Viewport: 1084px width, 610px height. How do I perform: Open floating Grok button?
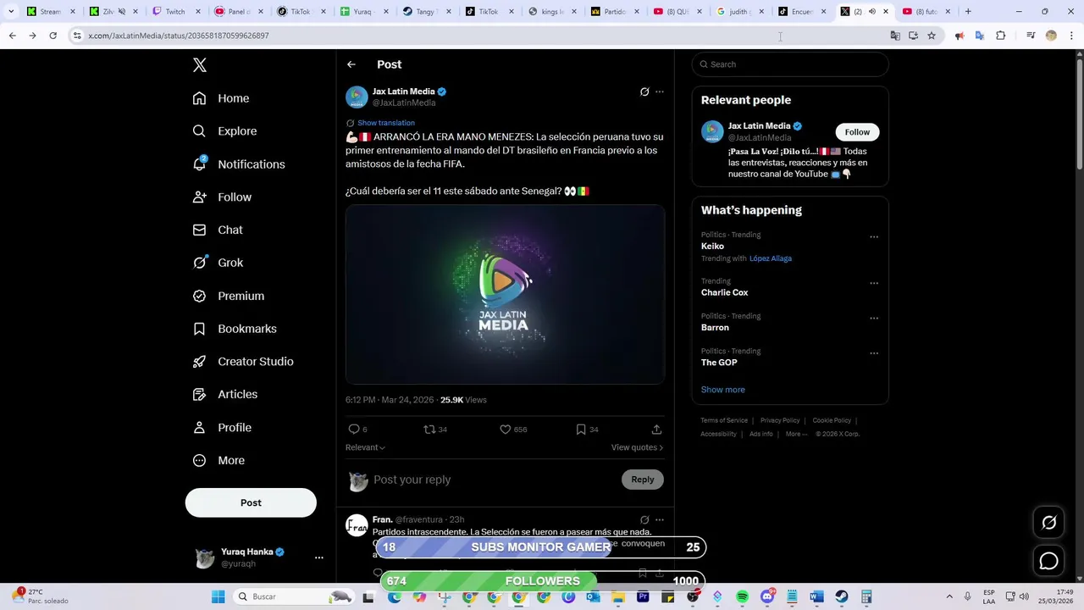[1048, 523]
